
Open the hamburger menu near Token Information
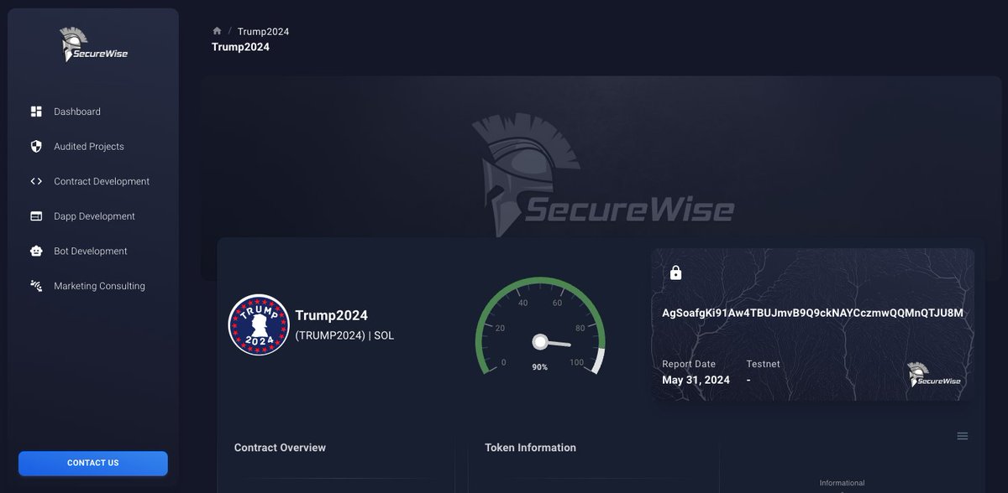tap(962, 436)
